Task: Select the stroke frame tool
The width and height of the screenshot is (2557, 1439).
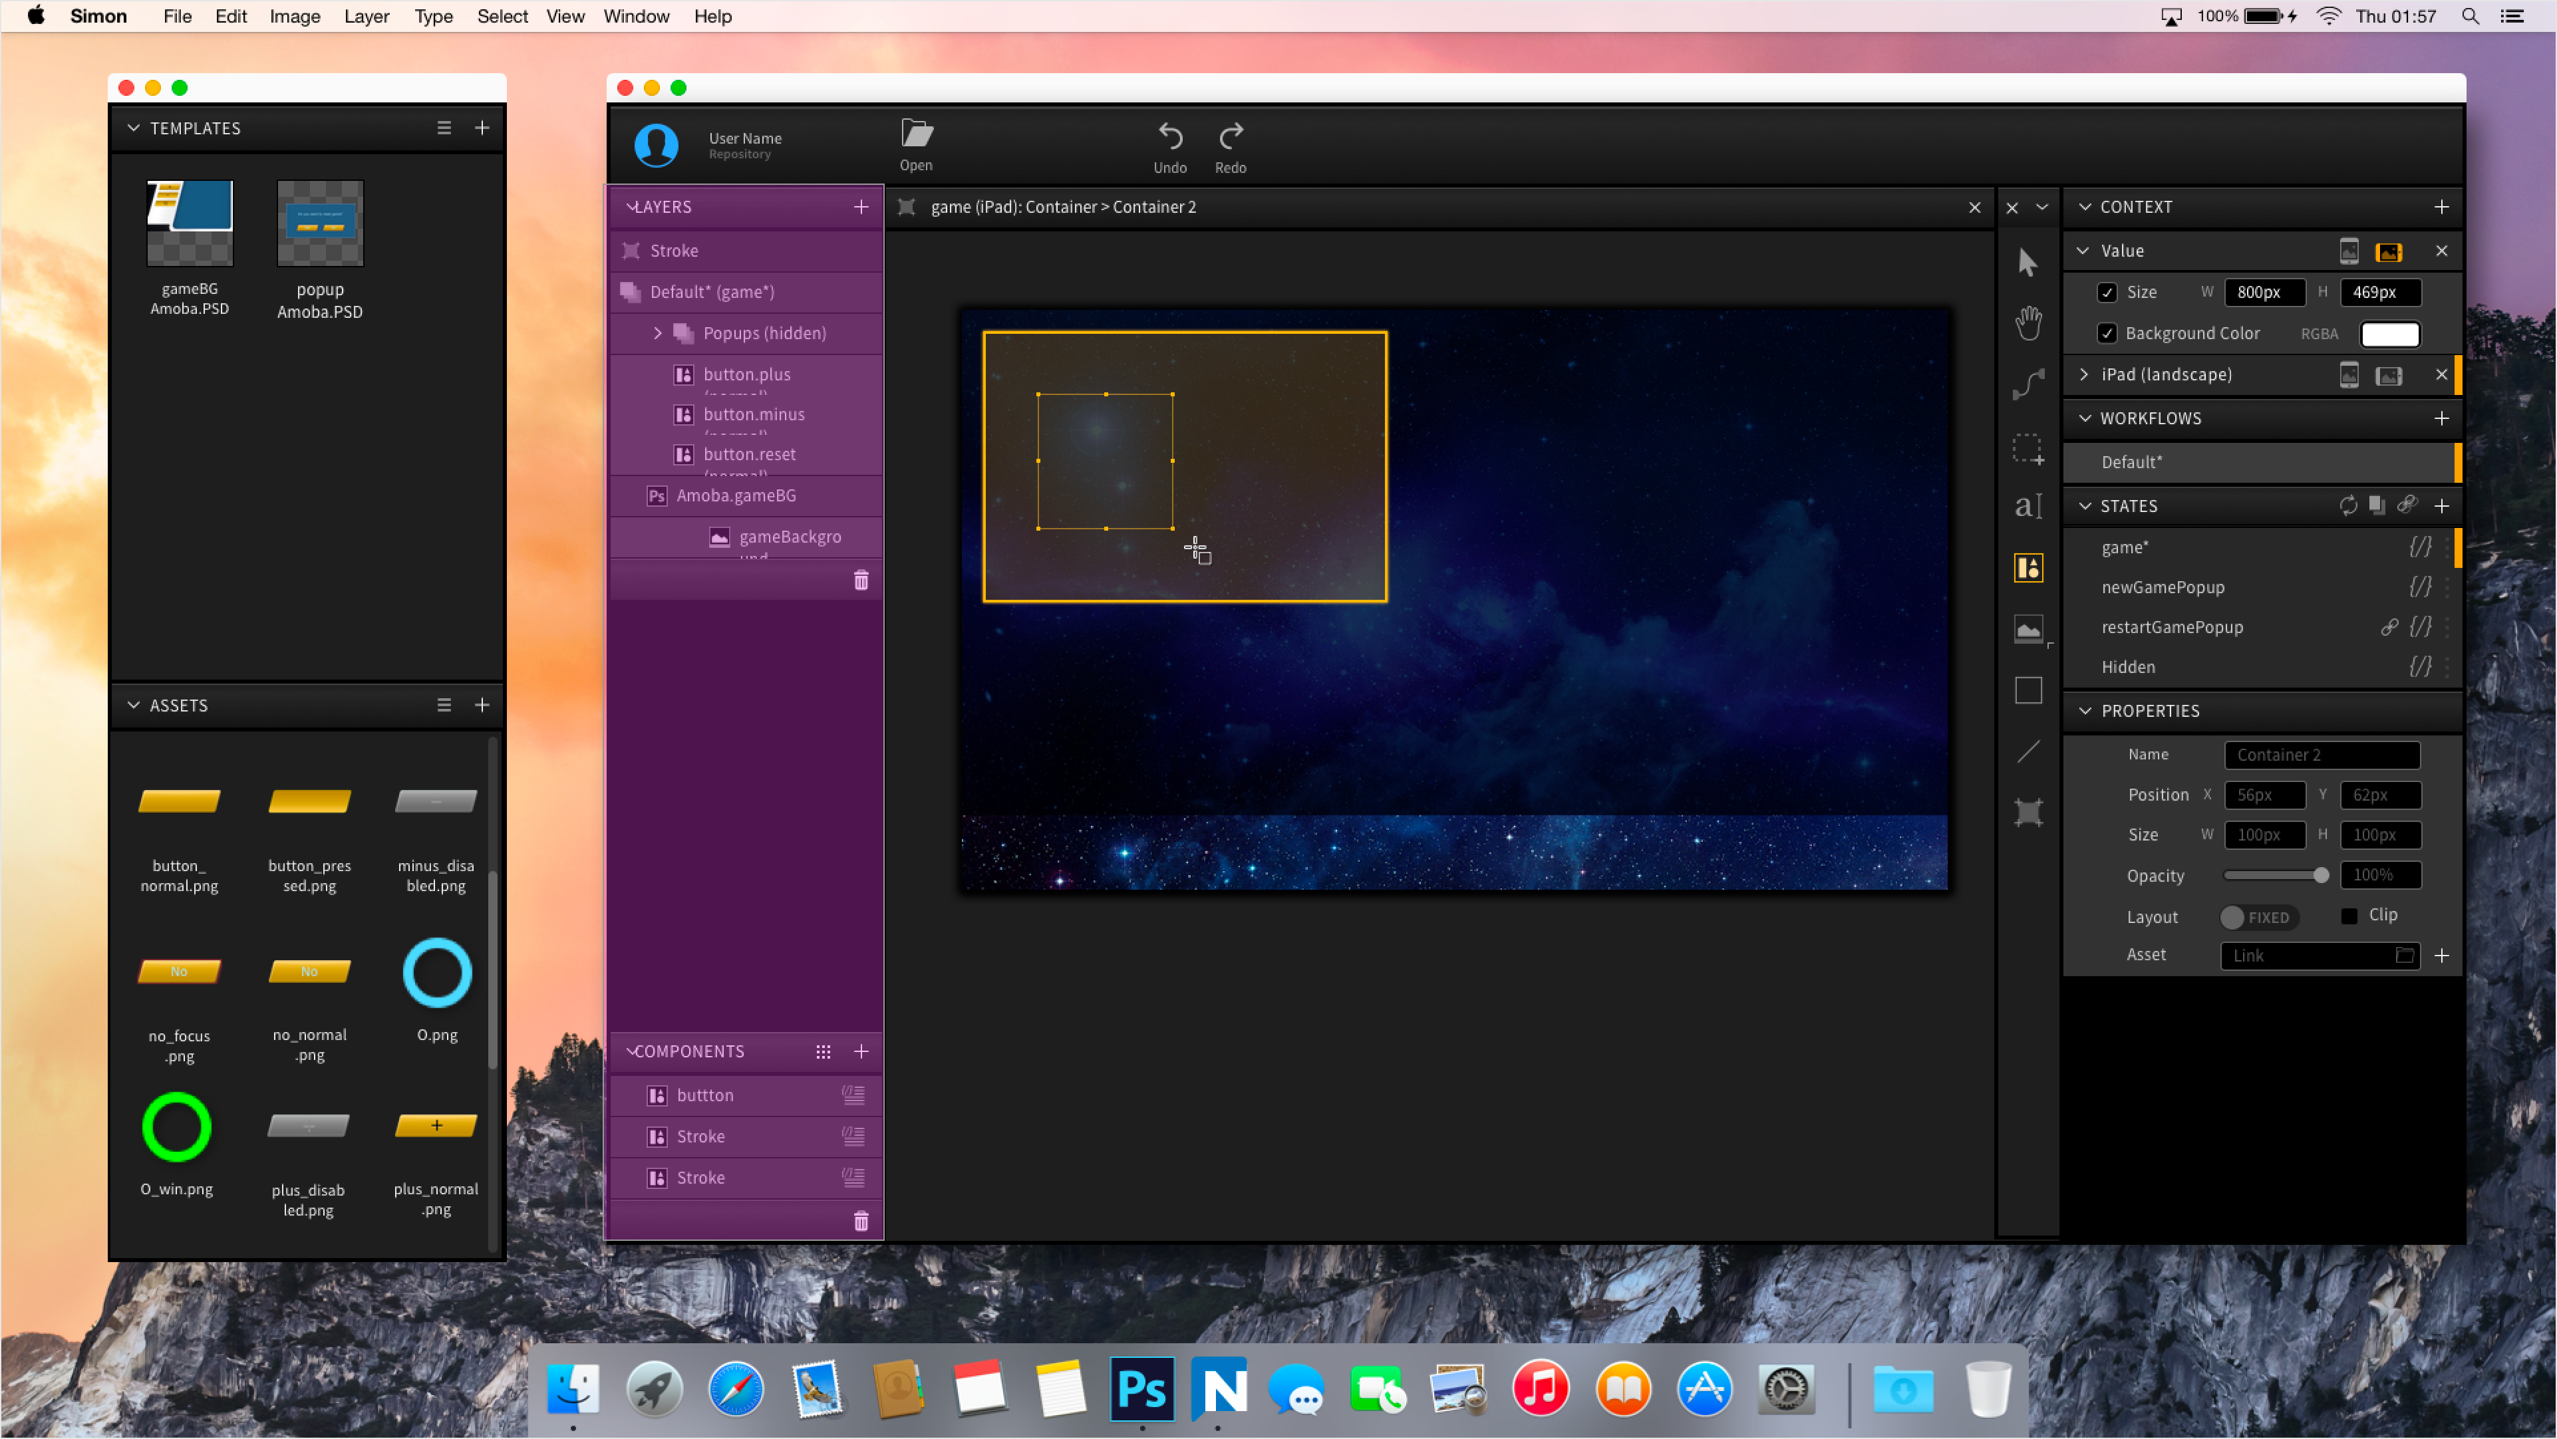Action: [2028, 813]
